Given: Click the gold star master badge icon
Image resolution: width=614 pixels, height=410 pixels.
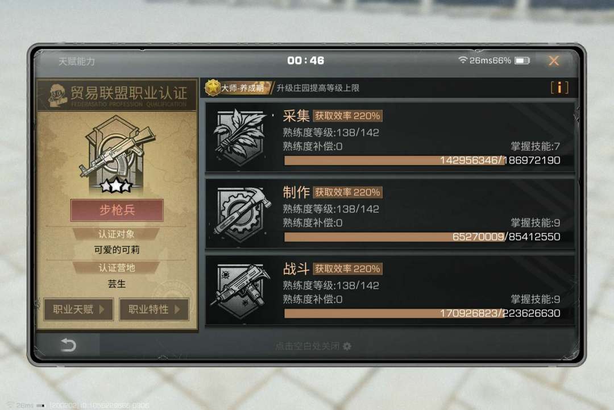Looking at the screenshot, I should point(213,88).
